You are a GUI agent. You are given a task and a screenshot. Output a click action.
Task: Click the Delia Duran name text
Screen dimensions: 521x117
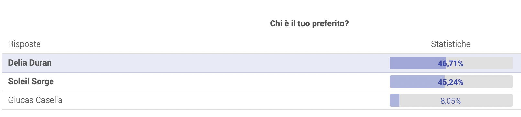[x=30, y=63]
